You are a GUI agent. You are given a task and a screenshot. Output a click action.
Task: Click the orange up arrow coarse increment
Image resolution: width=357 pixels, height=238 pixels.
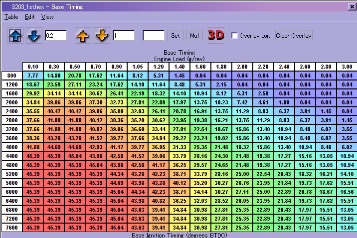83,36
